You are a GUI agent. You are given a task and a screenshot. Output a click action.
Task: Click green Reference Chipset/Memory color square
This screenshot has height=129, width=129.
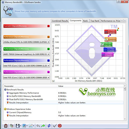click(49, 49)
